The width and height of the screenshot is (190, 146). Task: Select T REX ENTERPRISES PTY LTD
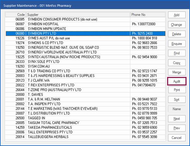[x=85, y=85]
